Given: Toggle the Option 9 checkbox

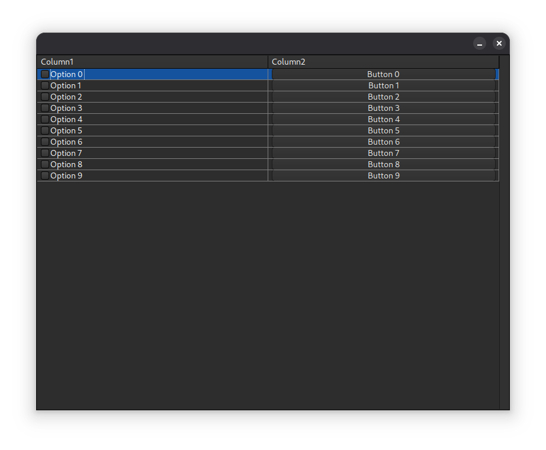Looking at the screenshot, I should click(45, 175).
